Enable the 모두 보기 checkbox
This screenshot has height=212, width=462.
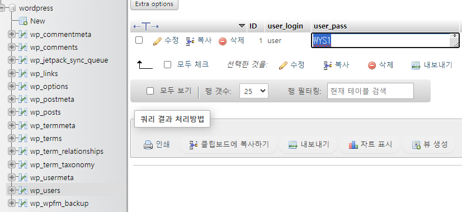point(150,91)
